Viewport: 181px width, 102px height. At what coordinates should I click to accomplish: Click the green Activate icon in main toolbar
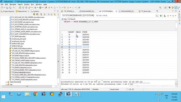20,8
